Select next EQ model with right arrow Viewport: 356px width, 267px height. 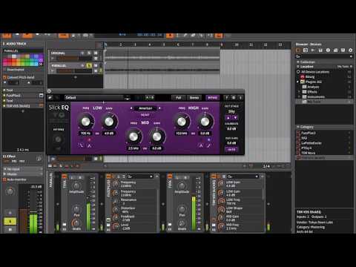159,108
